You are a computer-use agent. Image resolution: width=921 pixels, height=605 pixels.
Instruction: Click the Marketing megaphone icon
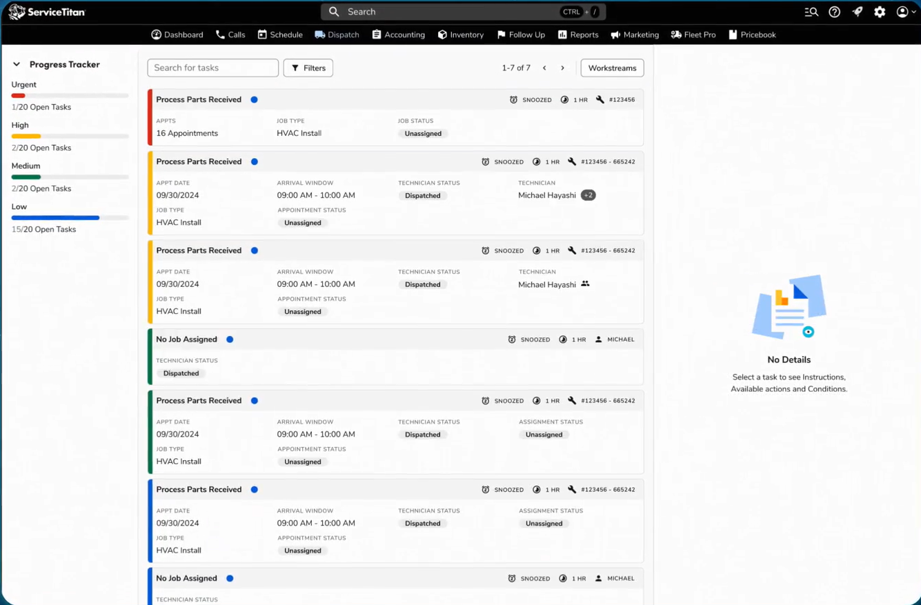point(615,34)
